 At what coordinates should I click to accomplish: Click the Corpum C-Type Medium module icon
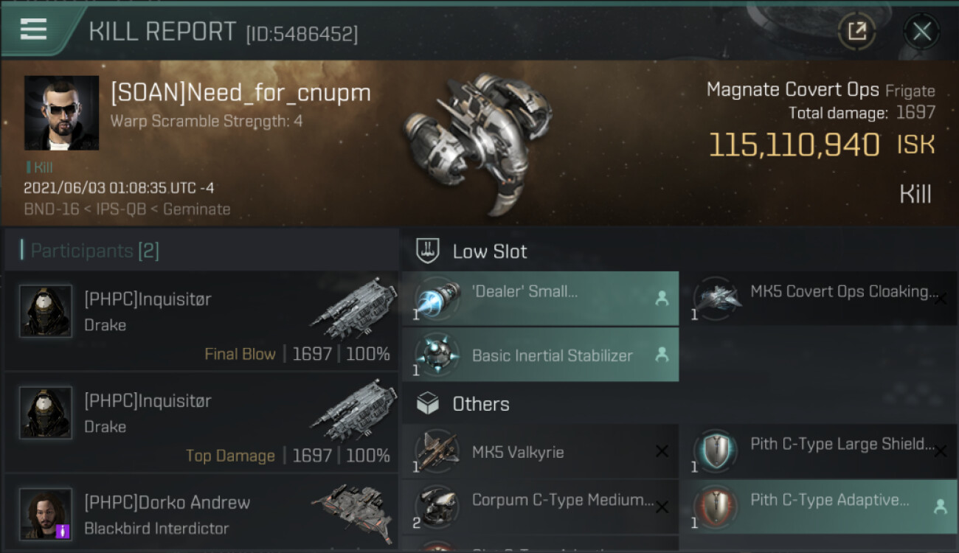coord(437,507)
